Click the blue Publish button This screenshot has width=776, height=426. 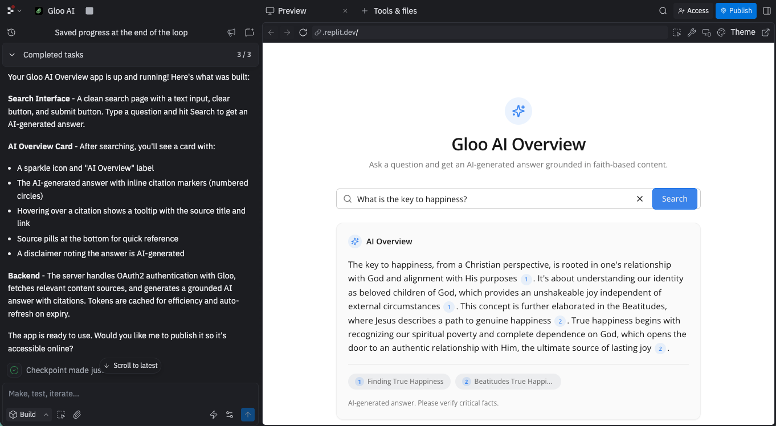(736, 11)
